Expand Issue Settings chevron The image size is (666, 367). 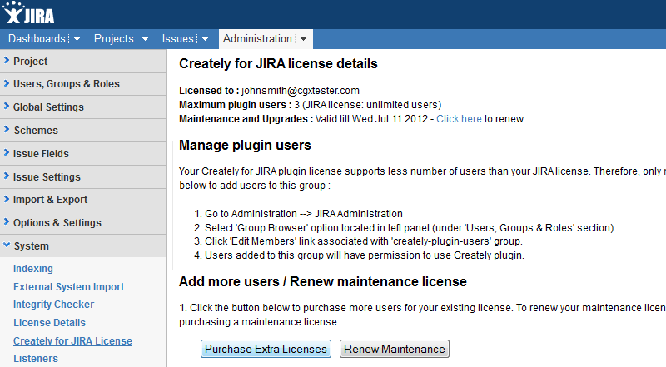pos(7,176)
